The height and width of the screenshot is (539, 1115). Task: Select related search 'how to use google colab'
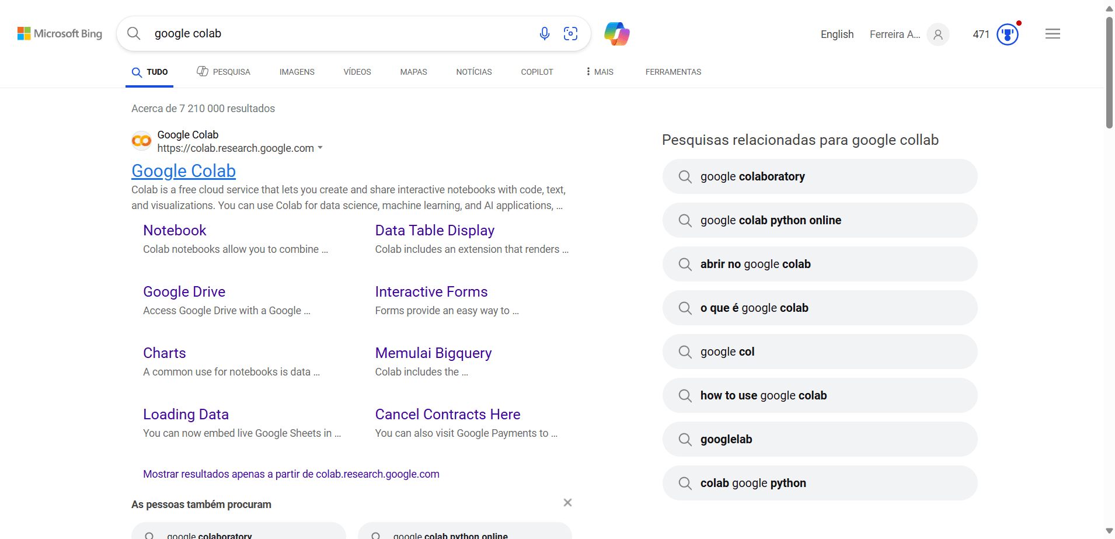(820, 395)
